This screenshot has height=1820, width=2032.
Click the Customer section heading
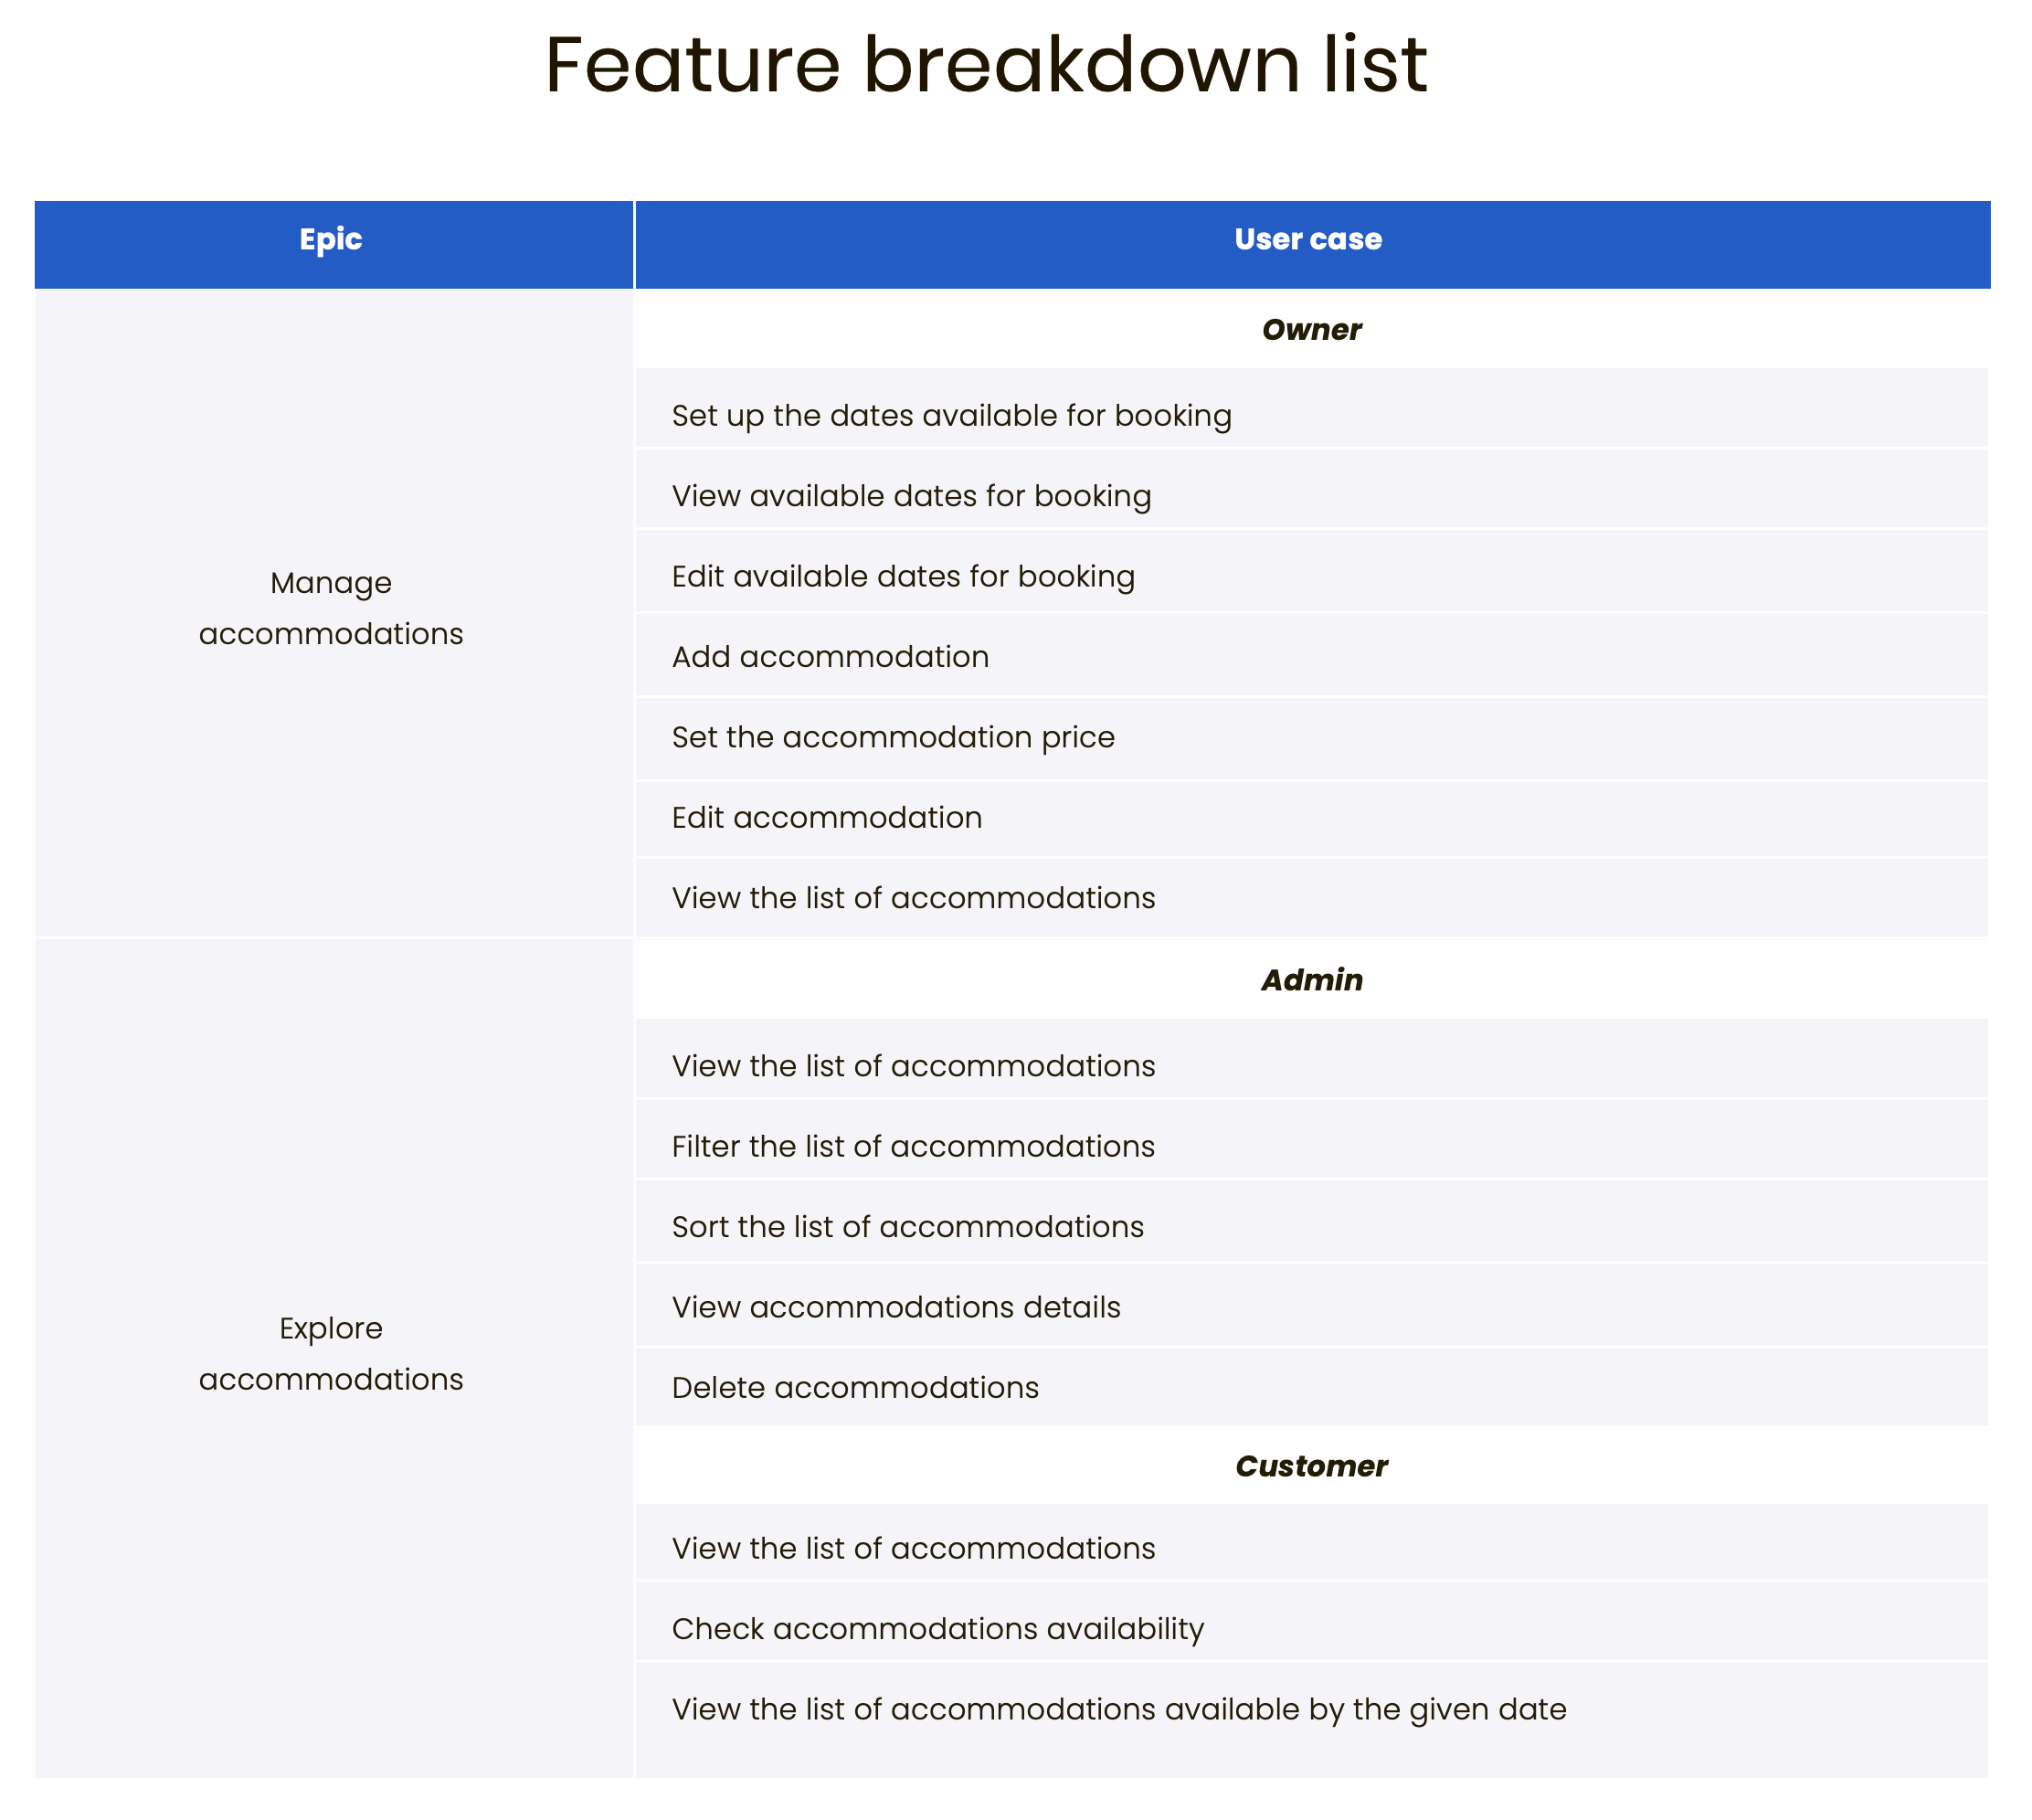point(1311,1466)
